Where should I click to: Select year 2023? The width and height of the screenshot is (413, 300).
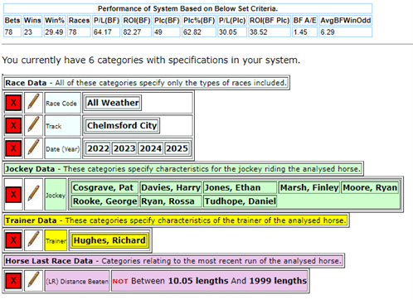[124, 148]
